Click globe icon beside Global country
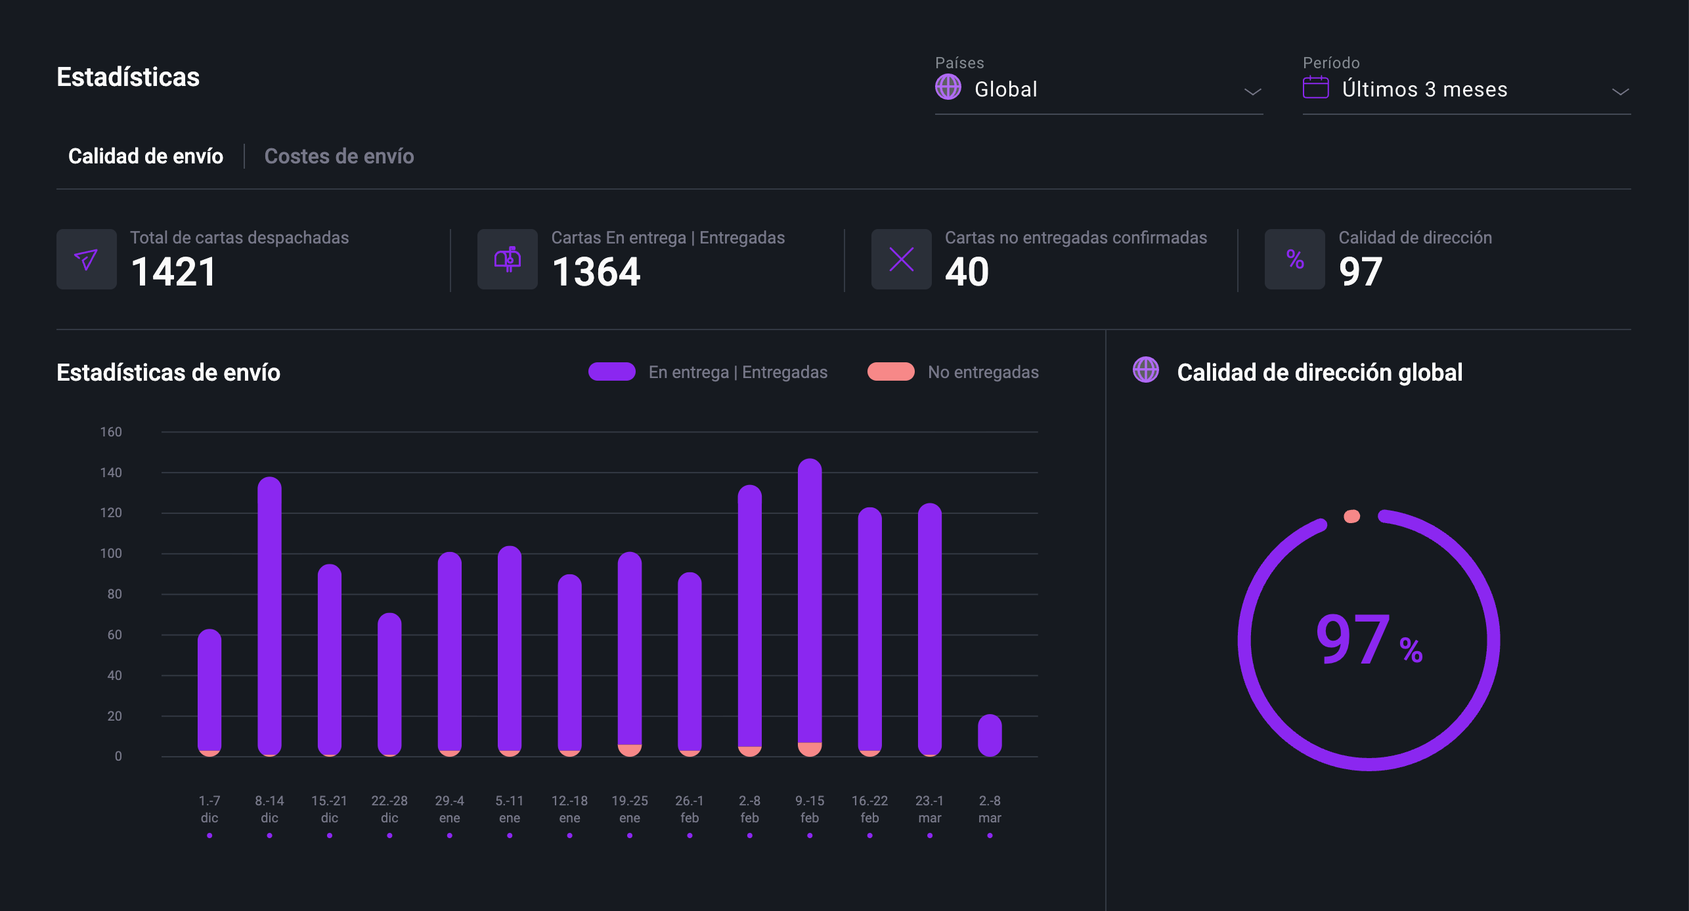Screen dimensions: 1689x911 click(x=948, y=87)
